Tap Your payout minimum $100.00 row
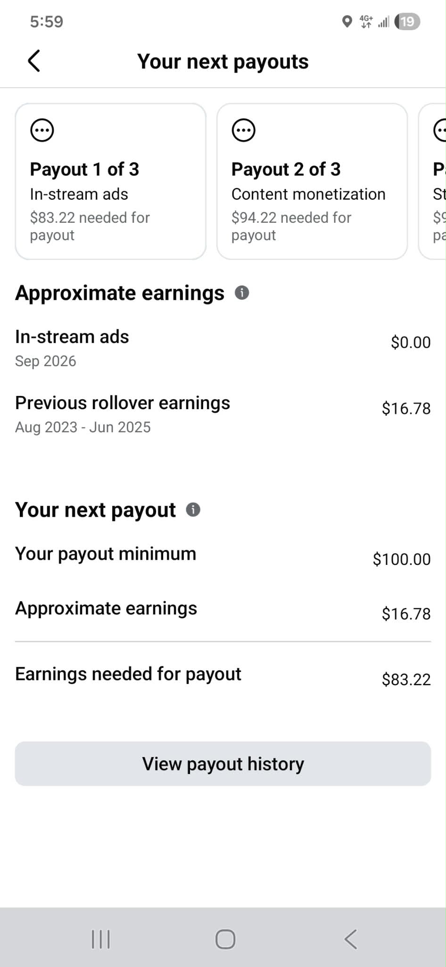The height and width of the screenshot is (967, 446). [223, 556]
